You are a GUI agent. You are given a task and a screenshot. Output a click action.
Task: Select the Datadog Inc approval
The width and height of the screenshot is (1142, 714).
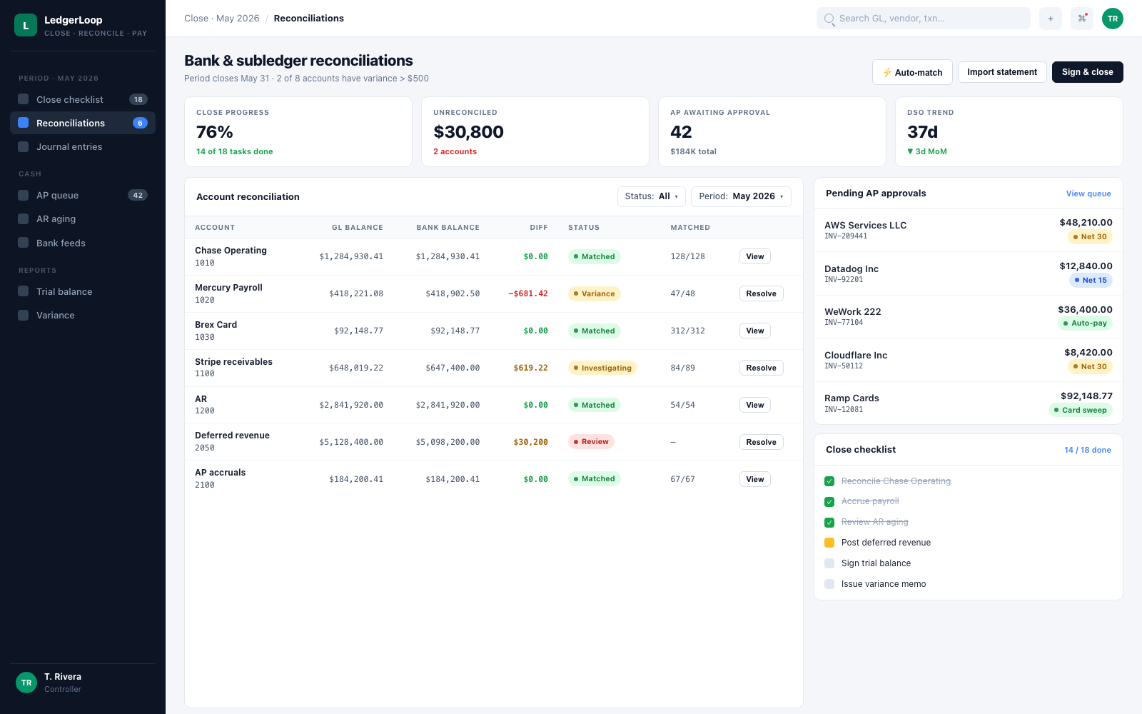pyautogui.click(x=969, y=273)
